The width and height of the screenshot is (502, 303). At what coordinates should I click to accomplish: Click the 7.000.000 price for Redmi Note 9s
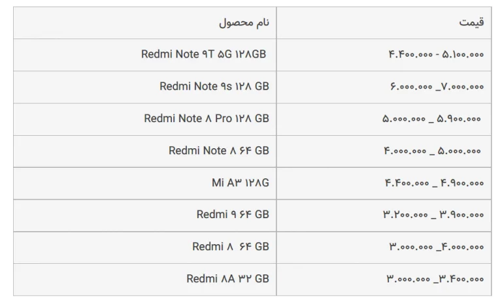463,87
